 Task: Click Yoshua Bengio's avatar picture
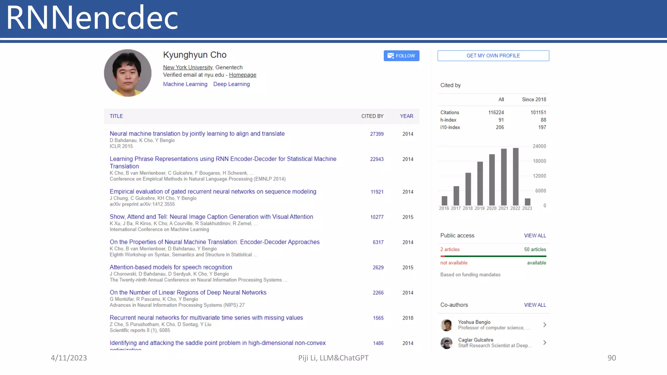coord(447,325)
